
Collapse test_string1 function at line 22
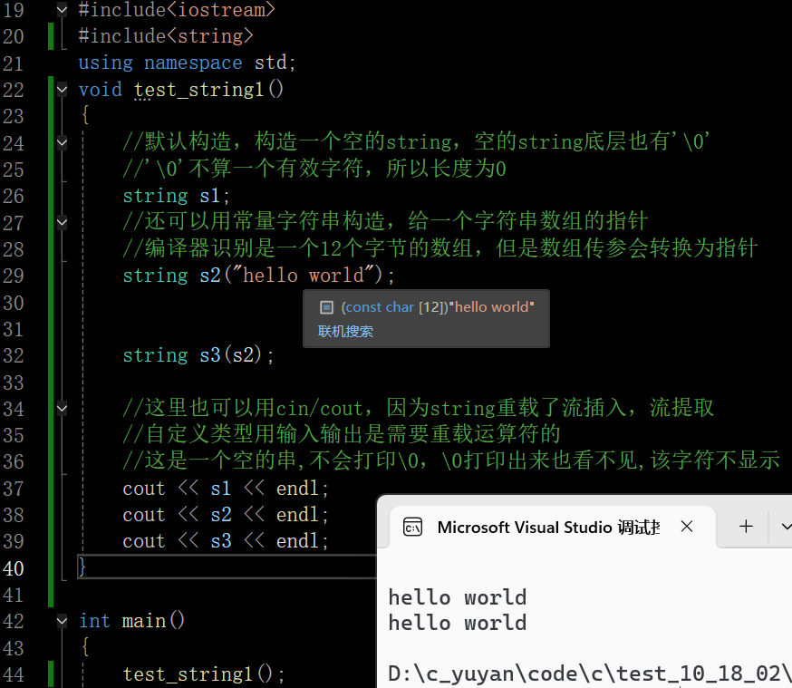(62, 90)
